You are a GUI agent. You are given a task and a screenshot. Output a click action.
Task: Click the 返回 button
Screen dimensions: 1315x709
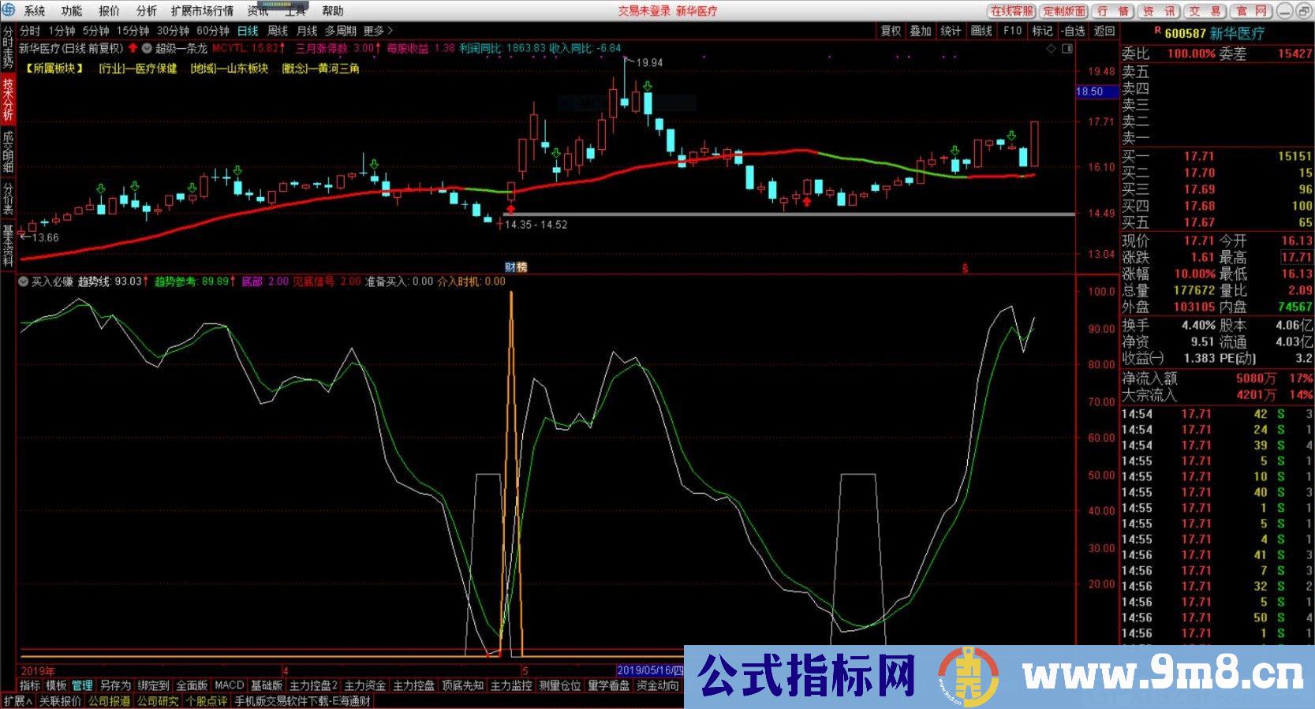1104,31
